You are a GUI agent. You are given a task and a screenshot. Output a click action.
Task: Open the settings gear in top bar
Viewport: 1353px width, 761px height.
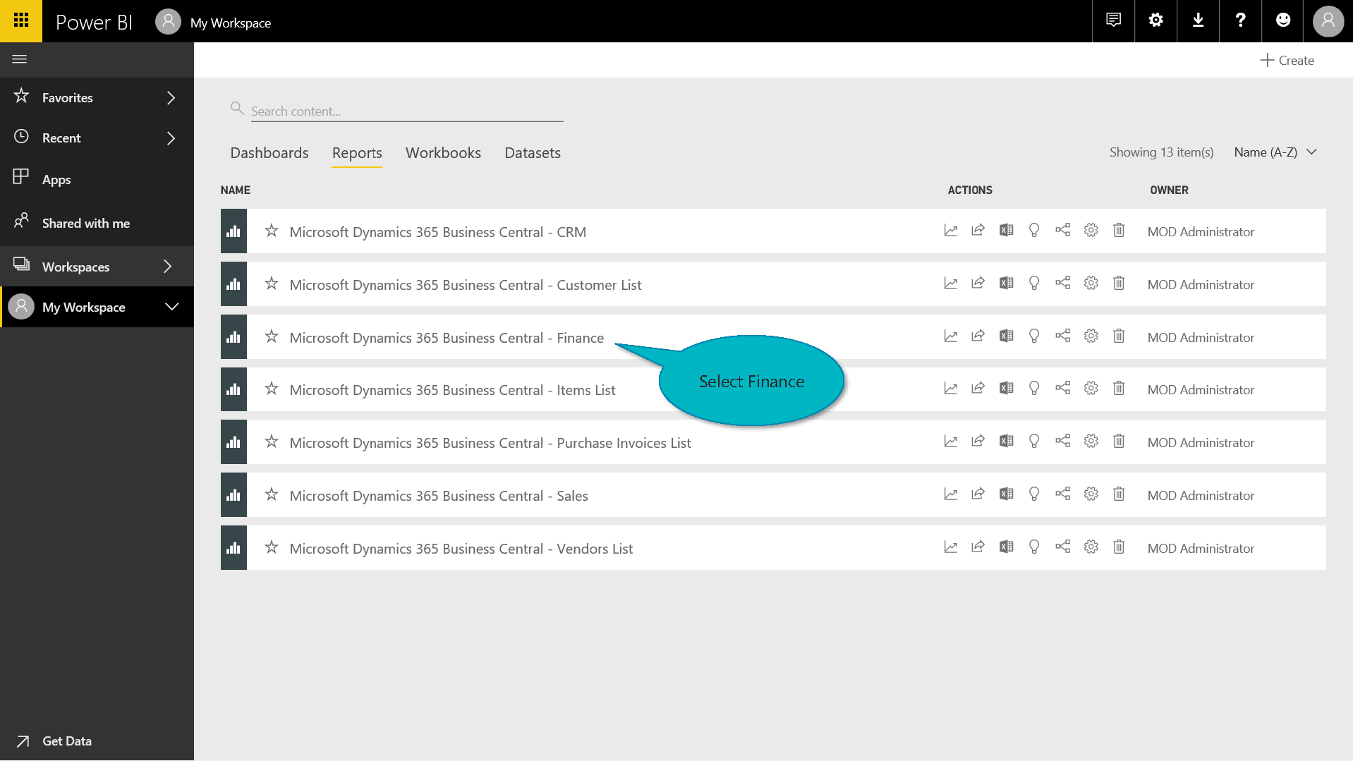(1155, 20)
